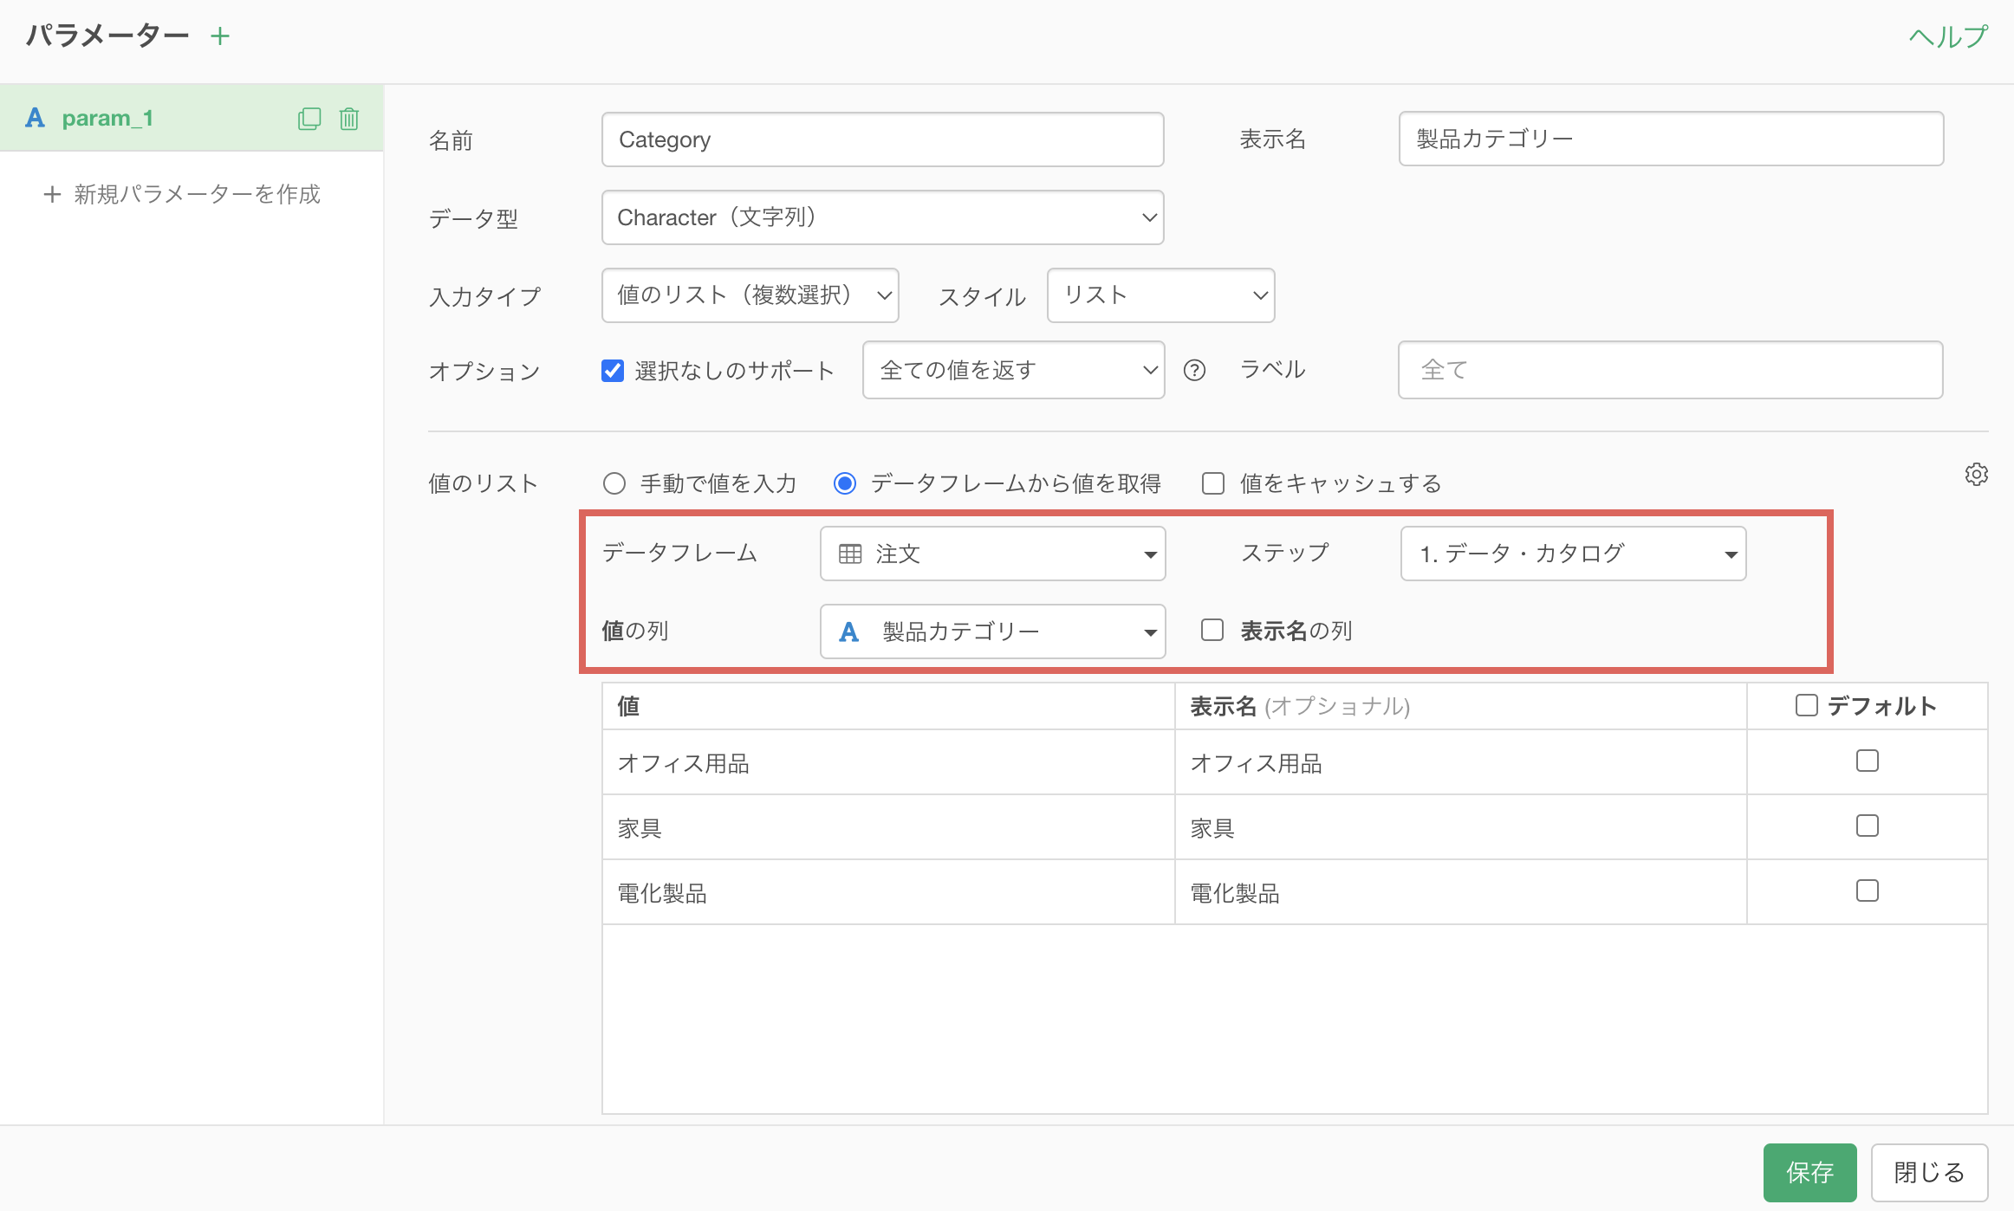Open the 値の列 dropdown showing 製品カテゴリー
Image resolution: width=2014 pixels, height=1211 pixels.
tap(992, 631)
